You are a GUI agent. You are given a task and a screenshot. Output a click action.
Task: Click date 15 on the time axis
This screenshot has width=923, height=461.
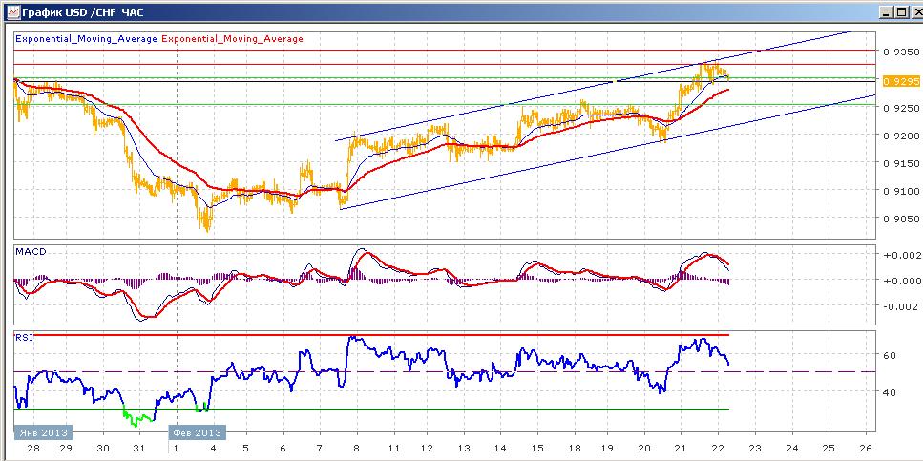coord(536,447)
